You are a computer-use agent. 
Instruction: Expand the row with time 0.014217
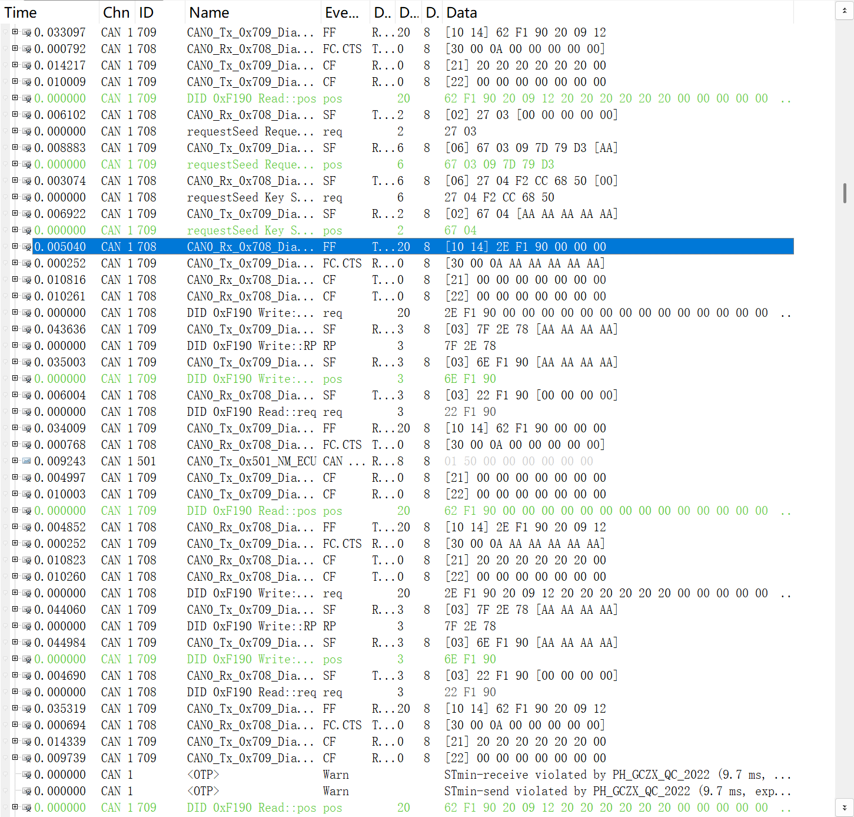click(x=15, y=65)
